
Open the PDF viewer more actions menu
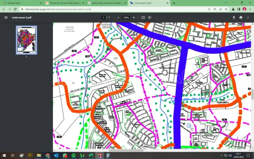tap(248, 17)
